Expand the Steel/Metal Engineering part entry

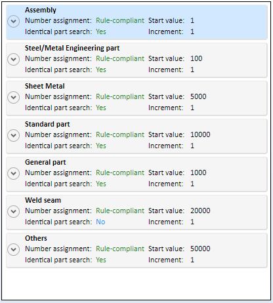click(x=14, y=59)
